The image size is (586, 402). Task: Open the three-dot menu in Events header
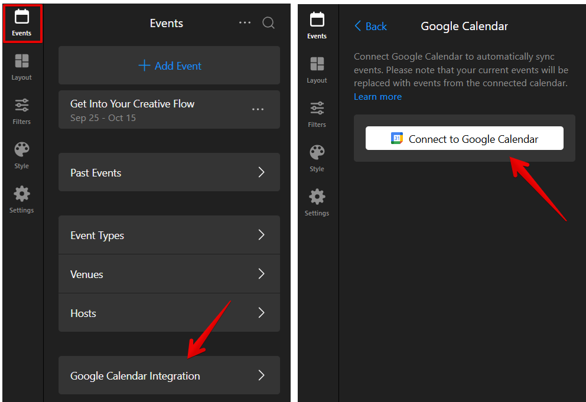point(245,23)
